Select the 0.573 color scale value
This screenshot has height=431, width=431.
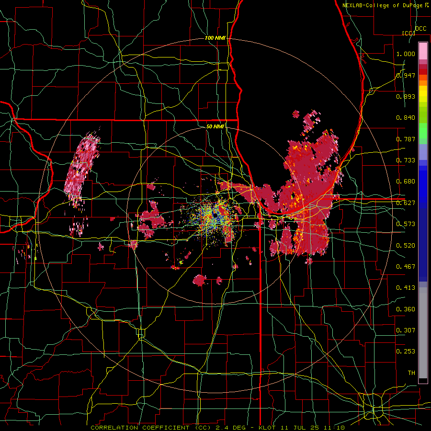(406, 224)
